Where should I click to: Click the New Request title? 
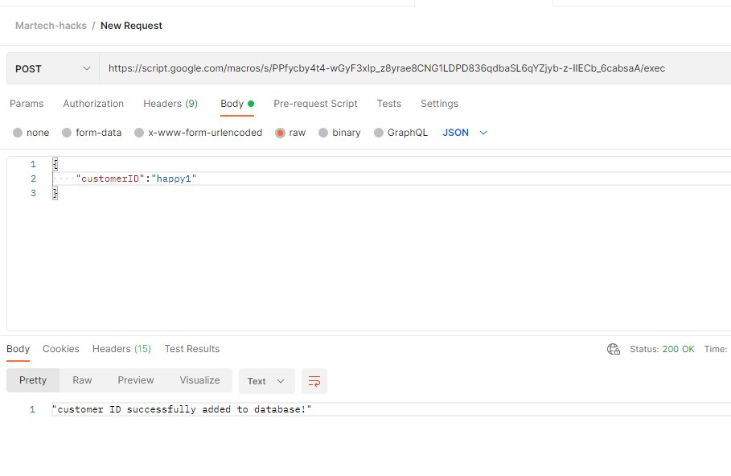[131, 26]
